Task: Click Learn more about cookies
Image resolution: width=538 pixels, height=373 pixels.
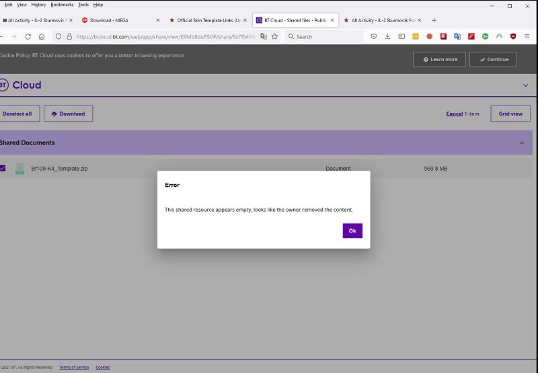Action: pos(439,59)
